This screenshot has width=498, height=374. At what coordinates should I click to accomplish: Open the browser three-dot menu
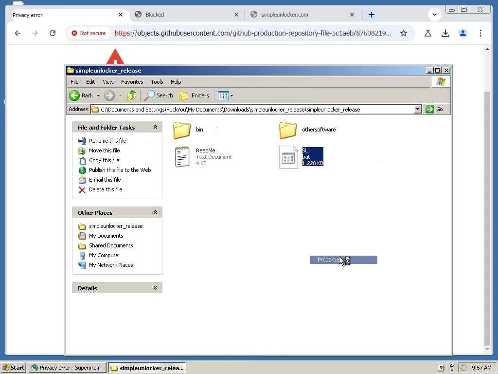point(480,33)
